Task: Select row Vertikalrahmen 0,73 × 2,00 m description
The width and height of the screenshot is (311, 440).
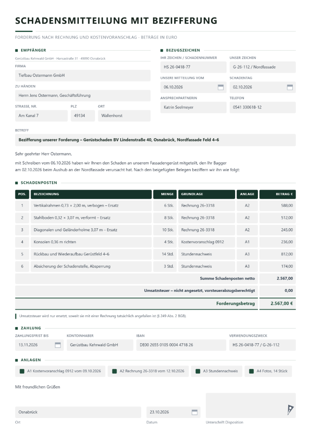Action: (91, 206)
